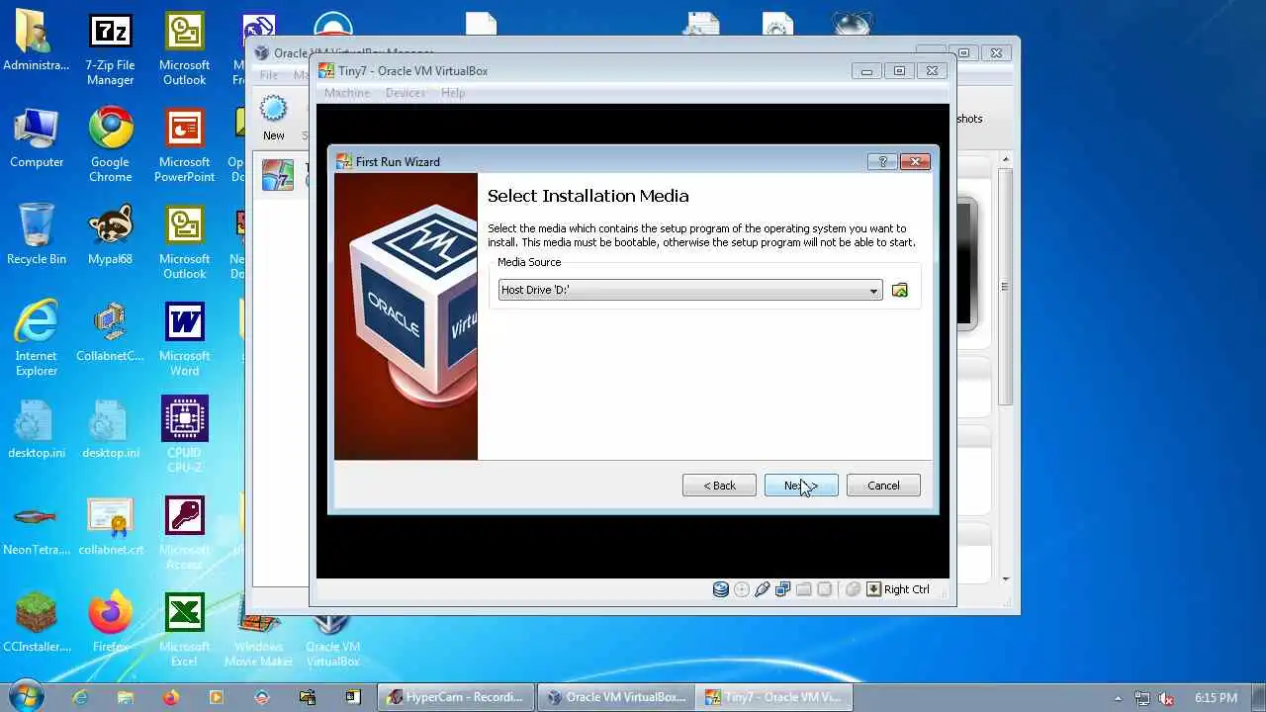Viewport: 1266px width, 712px height.
Task: Open the Media Source dropdown
Action: (689, 291)
